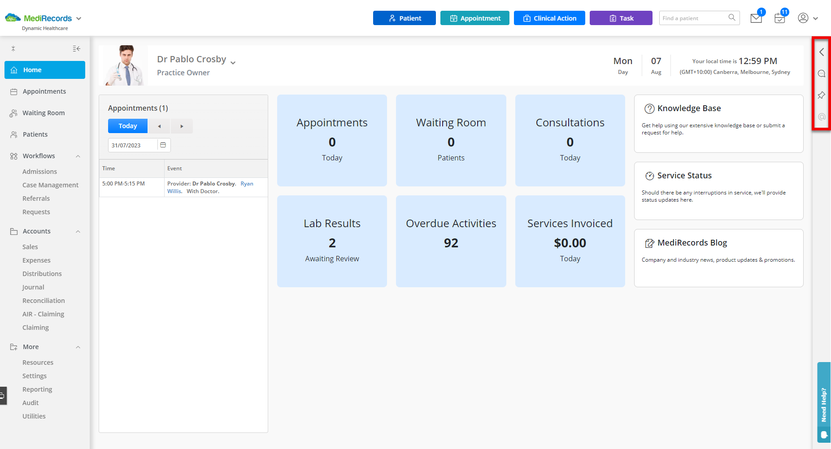Open the chat bubble icon in right rail

(x=822, y=73)
